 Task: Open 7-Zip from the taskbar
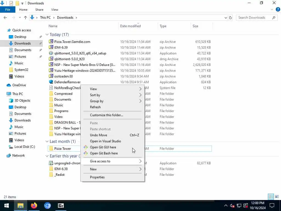[61, 206]
